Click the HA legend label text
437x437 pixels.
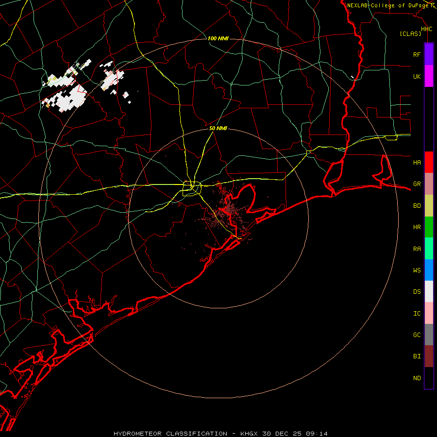click(x=417, y=162)
